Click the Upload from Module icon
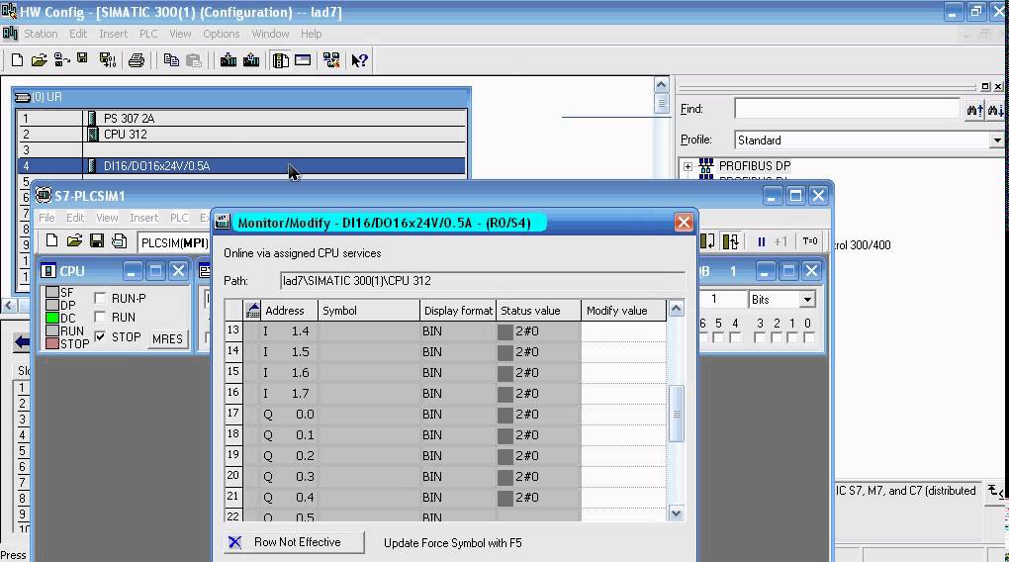Viewport: 1009px width, 562px height. pyautogui.click(x=251, y=60)
